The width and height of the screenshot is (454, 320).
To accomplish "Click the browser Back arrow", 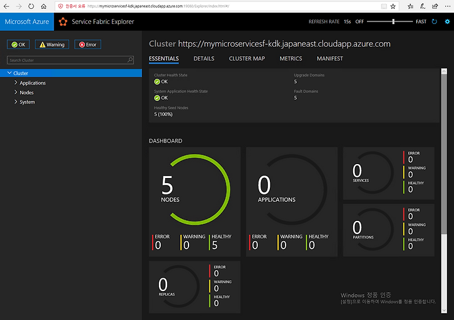I will tap(6, 6).
